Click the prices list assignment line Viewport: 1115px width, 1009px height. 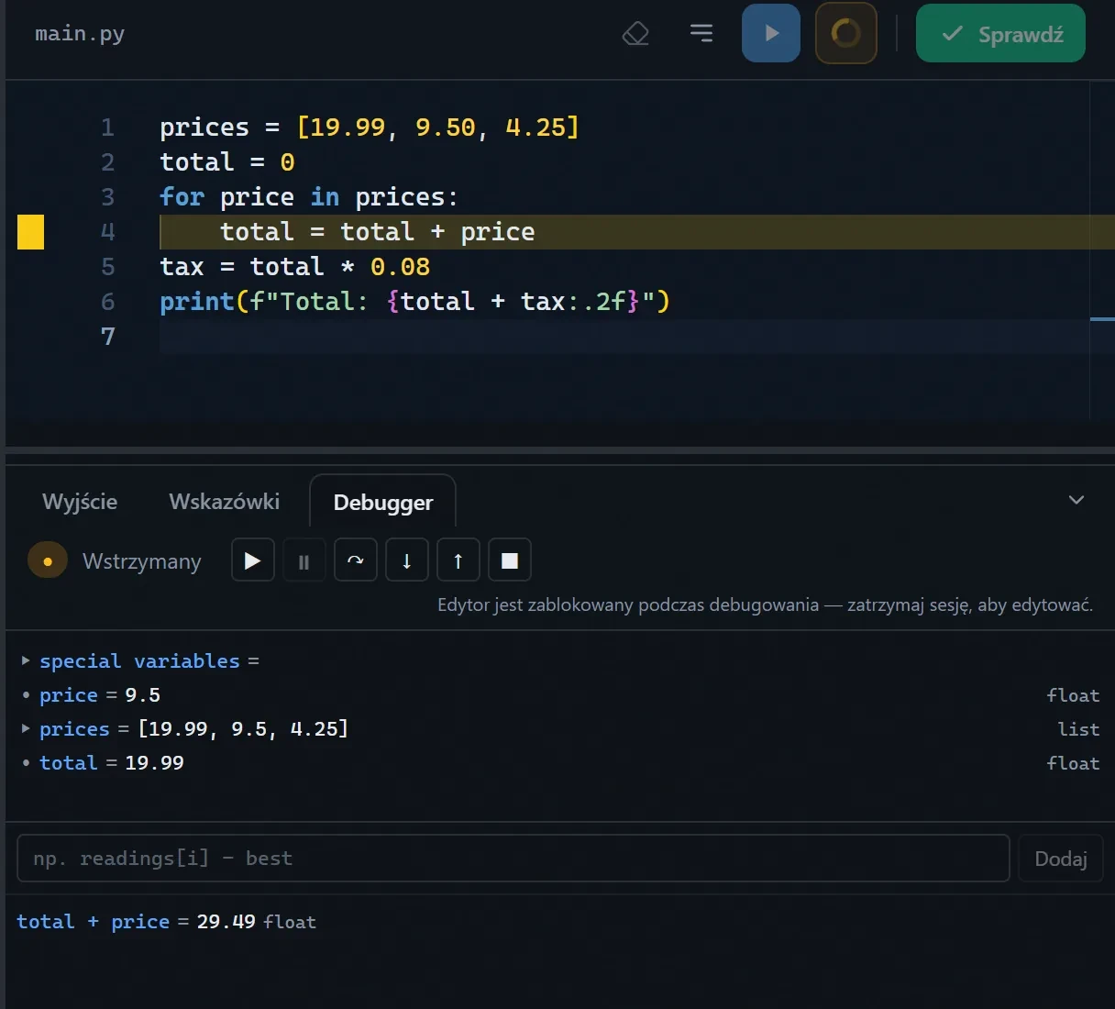point(370,128)
